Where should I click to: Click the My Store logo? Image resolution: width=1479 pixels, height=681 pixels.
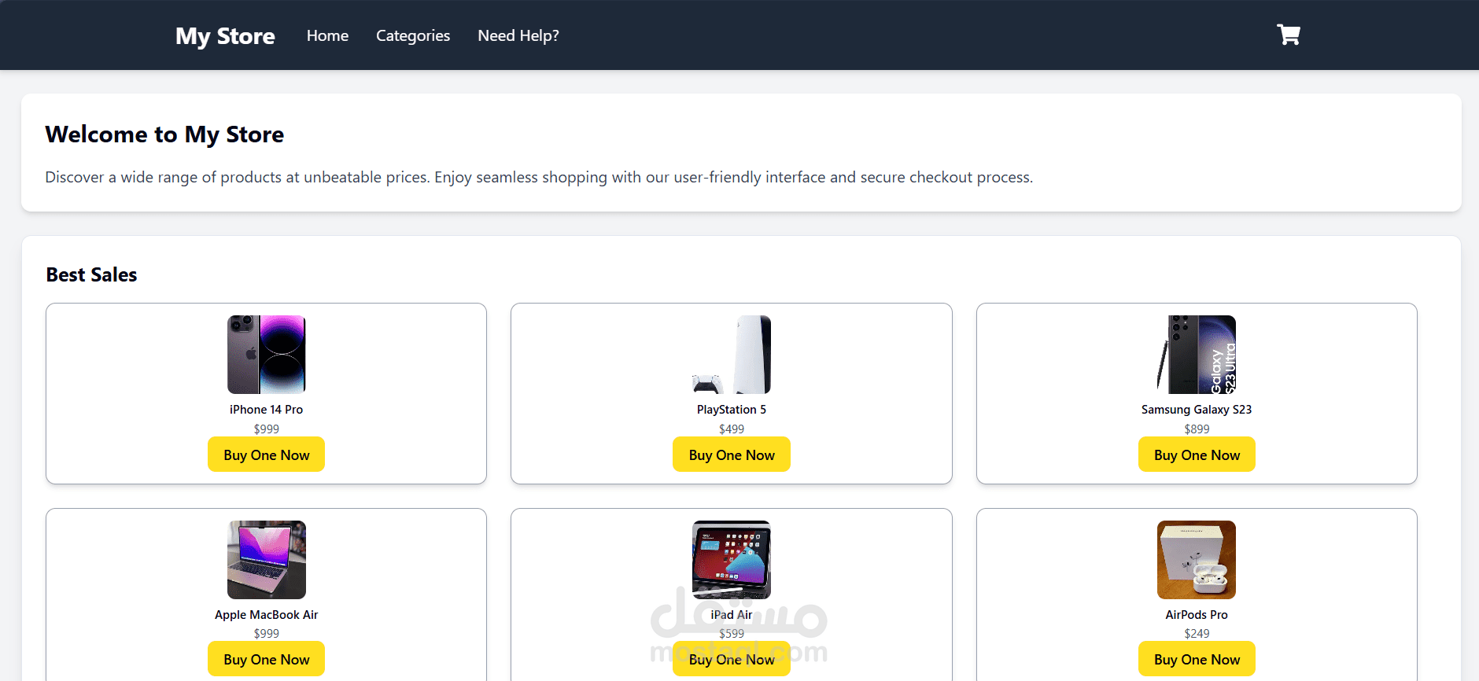225,36
